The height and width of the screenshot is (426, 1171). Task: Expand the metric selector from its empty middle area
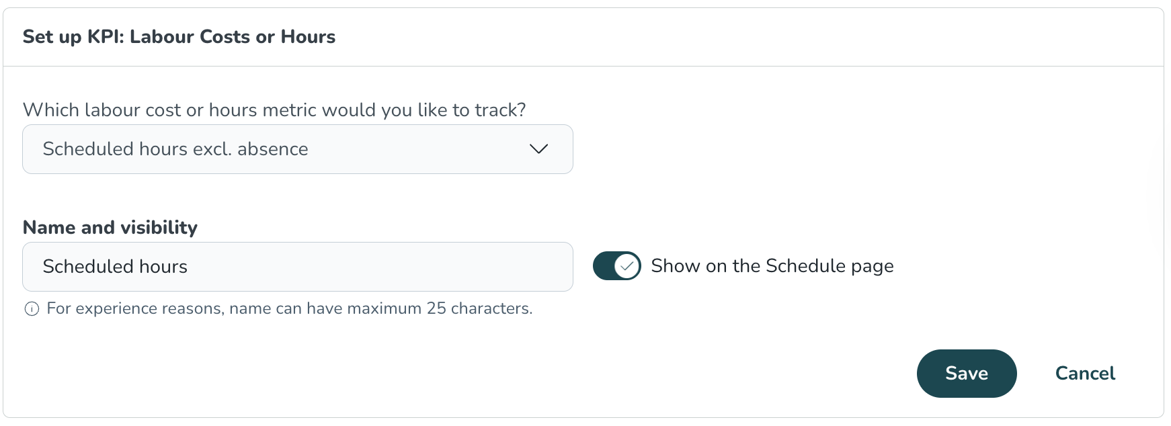pos(417,149)
